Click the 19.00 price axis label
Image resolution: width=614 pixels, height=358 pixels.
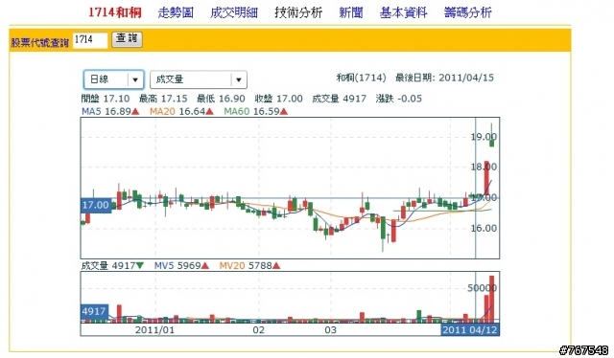coord(484,137)
